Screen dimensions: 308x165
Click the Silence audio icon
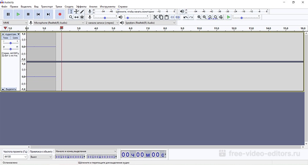178,17
